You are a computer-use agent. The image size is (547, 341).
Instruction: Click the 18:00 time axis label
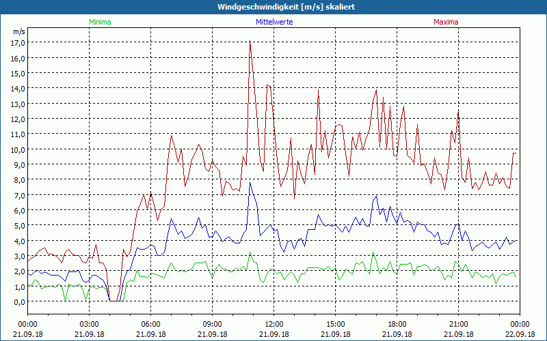[397, 324]
